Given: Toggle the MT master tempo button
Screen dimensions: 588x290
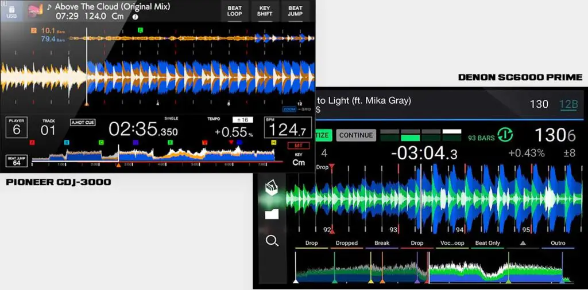Looking at the screenshot, I should [x=299, y=146].
